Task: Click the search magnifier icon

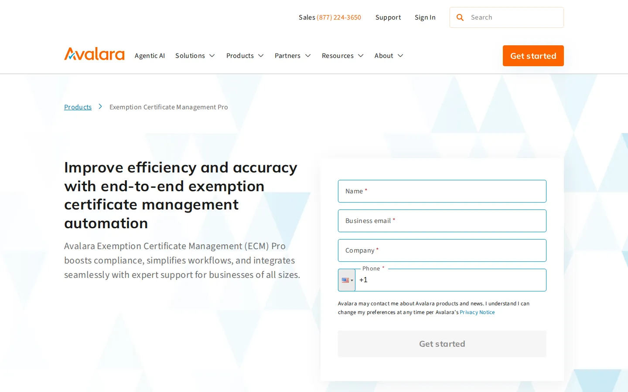Action: click(460, 17)
